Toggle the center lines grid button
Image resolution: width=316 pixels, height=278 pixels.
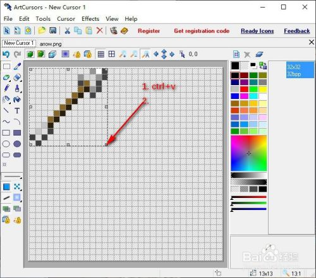tap(112, 54)
